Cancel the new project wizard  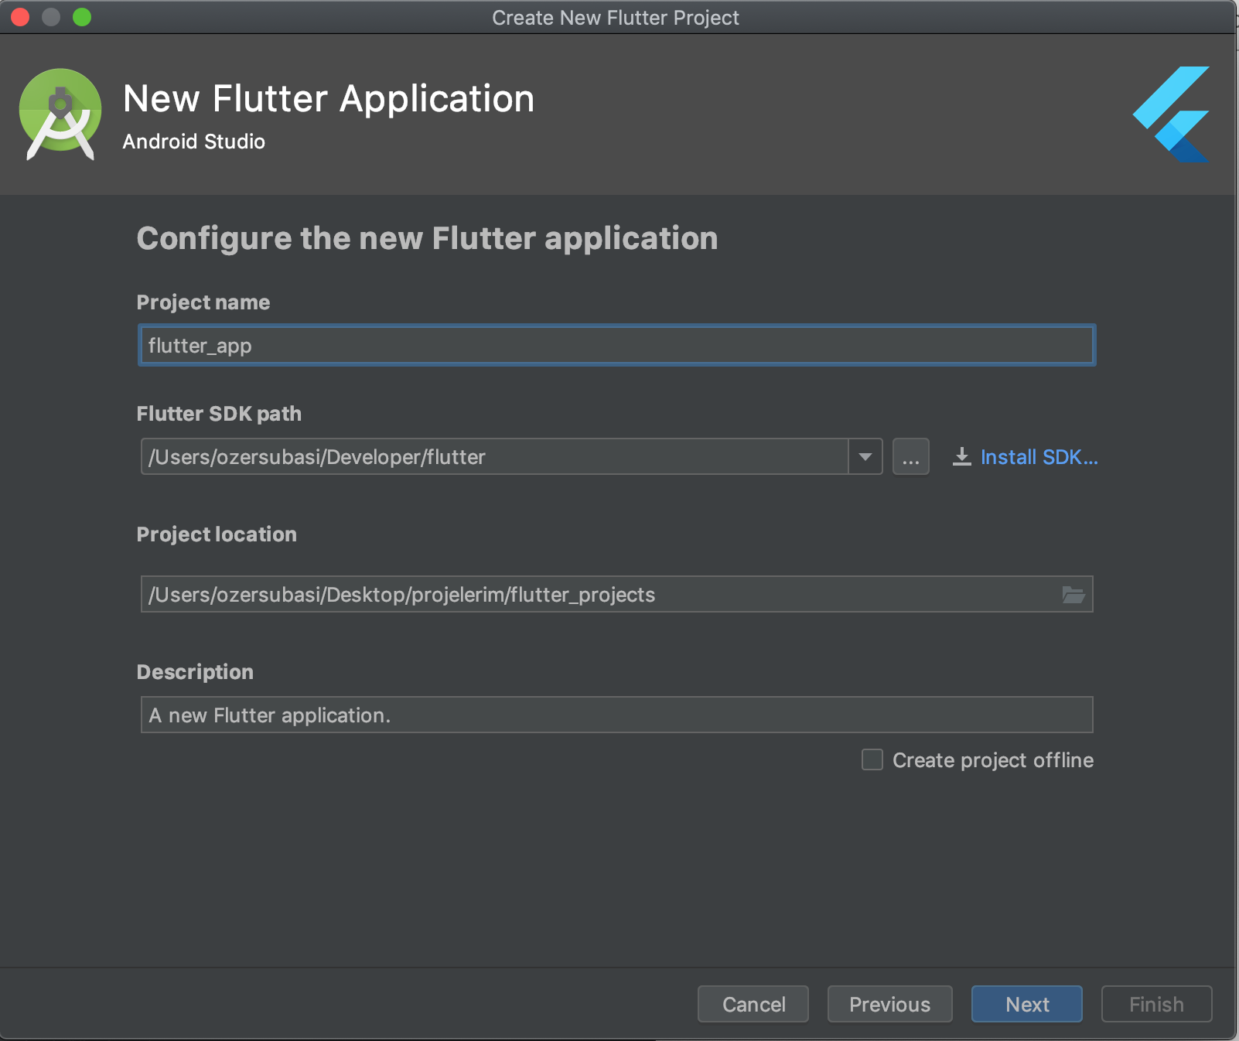[x=753, y=1004]
